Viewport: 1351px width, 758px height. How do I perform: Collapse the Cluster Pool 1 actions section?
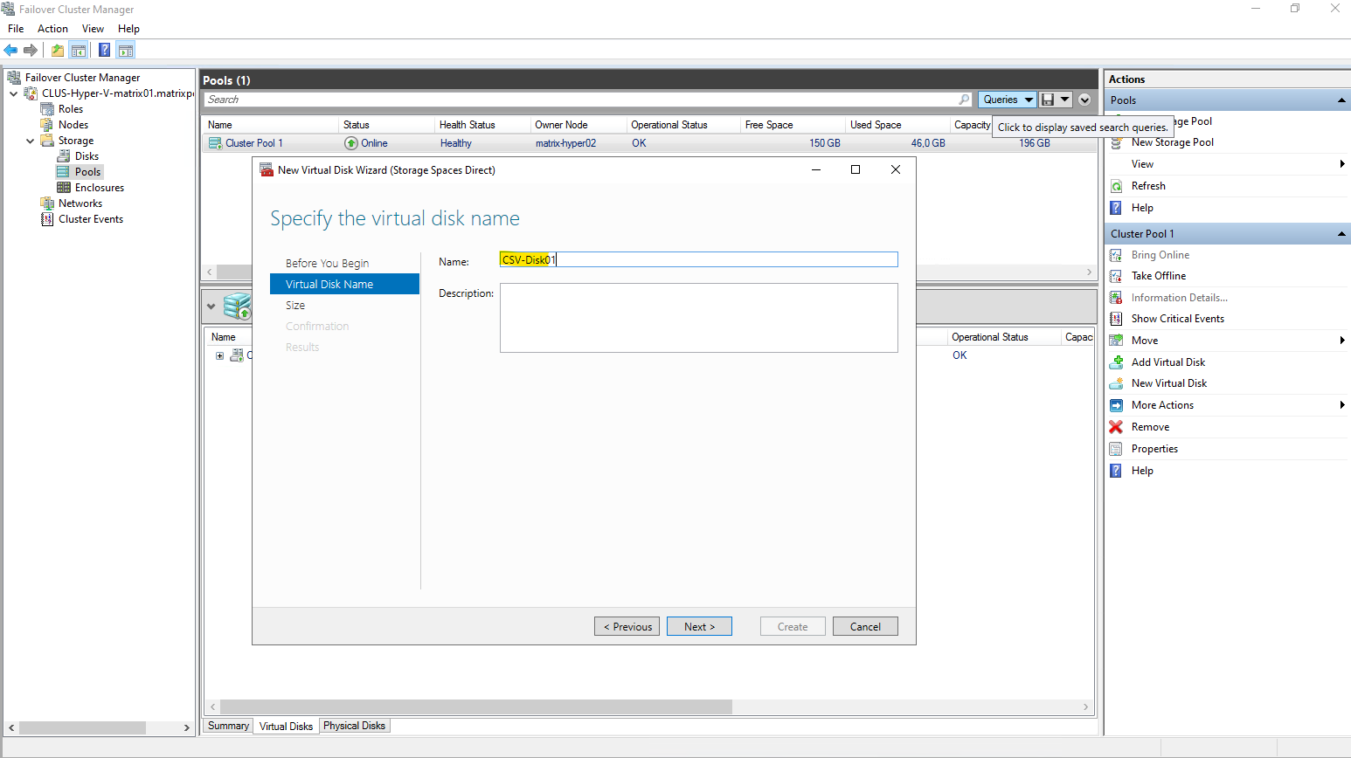tap(1341, 234)
